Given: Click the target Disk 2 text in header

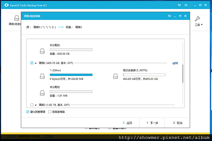Looking at the screenshot, I should click(78, 27).
